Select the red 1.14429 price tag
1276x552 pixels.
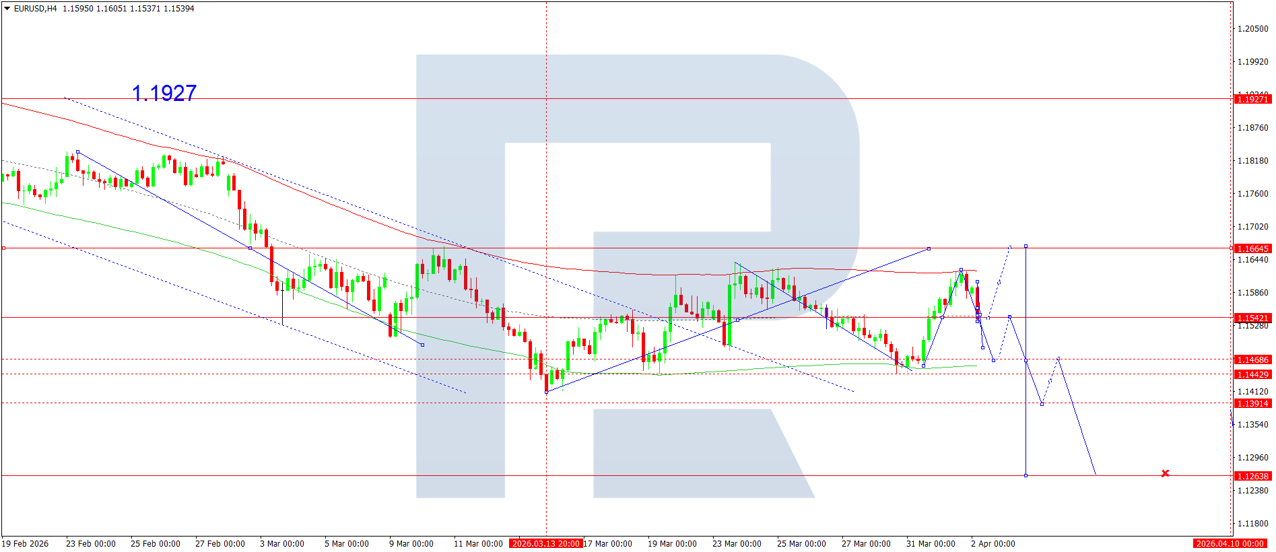[1252, 374]
